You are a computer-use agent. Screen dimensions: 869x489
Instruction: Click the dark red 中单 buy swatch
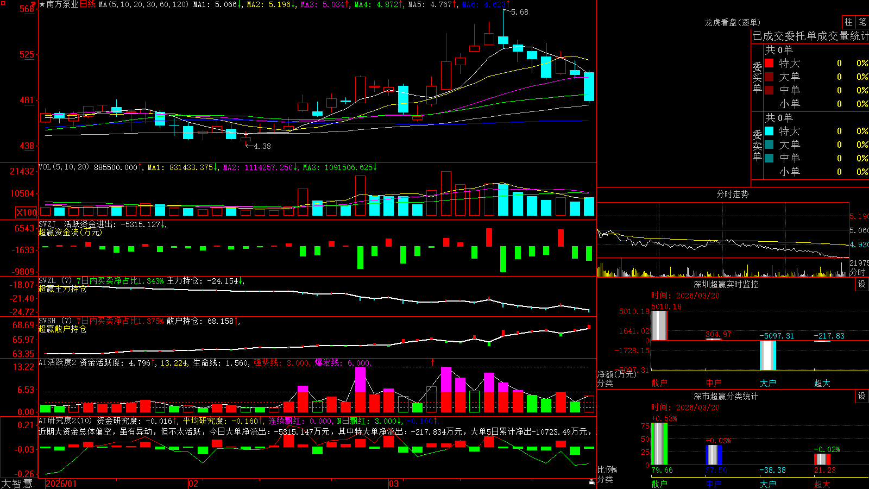pos(769,90)
